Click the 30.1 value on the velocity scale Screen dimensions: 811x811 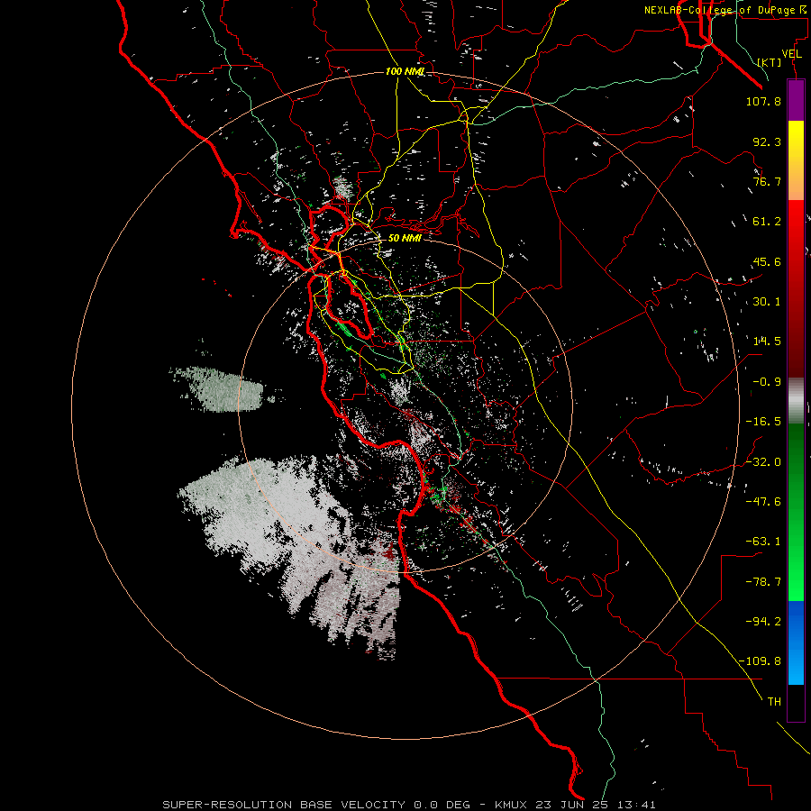[x=767, y=302]
